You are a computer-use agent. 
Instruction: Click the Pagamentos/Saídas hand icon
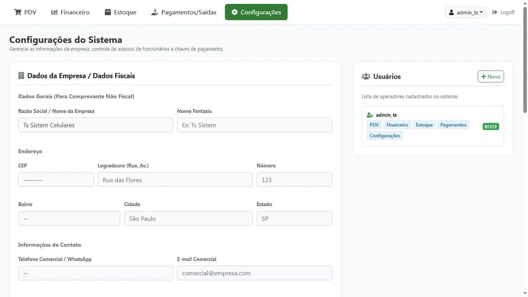(x=155, y=12)
